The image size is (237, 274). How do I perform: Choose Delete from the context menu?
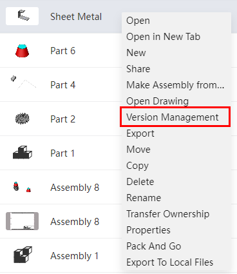(x=140, y=182)
